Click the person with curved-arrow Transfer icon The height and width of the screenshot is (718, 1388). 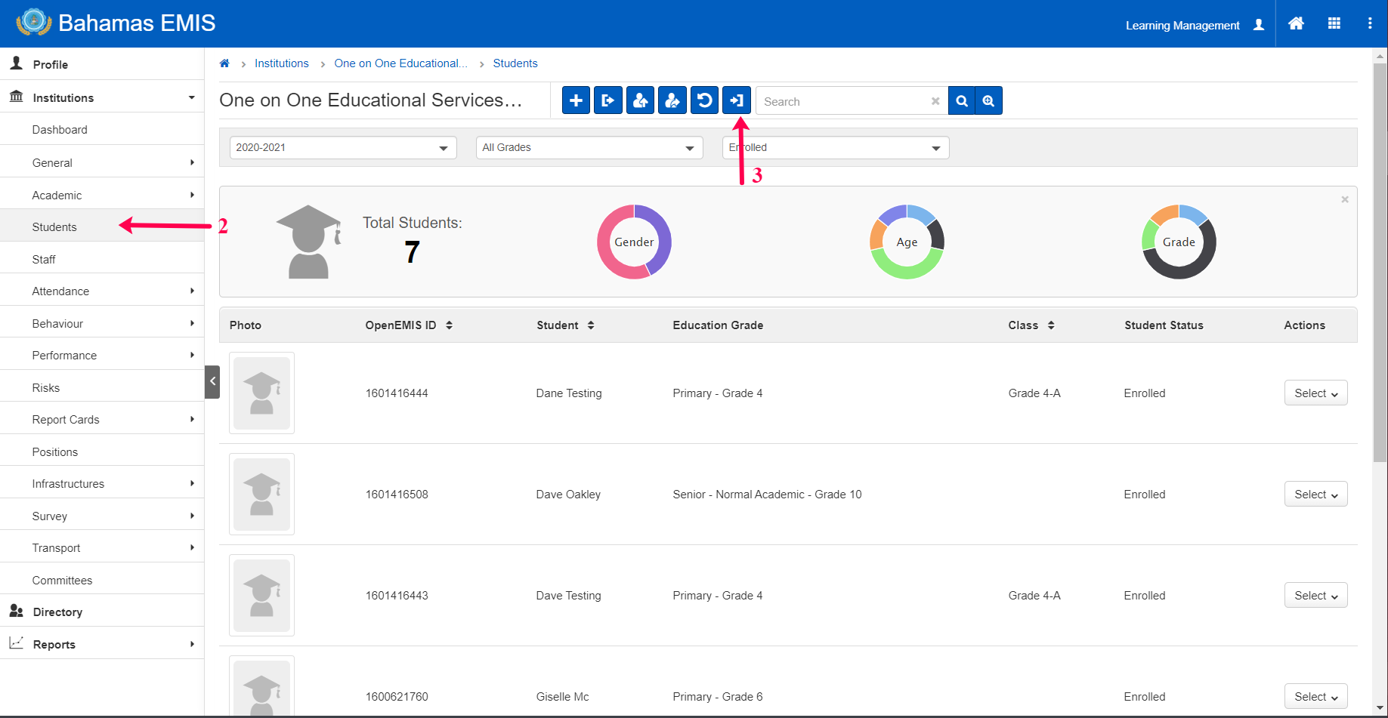672,100
